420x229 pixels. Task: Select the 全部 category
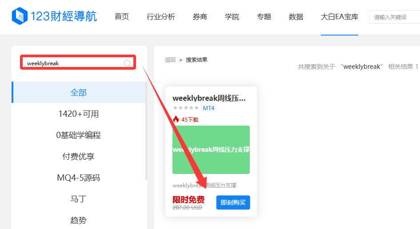pos(79,93)
